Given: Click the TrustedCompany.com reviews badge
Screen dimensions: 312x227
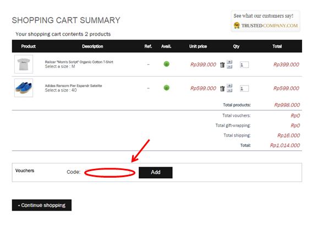Looking at the screenshot, I should pyautogui.click(x=265, y=21).
